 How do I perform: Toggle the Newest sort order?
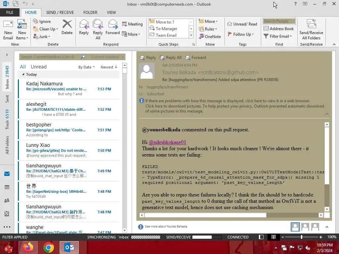(x=109, y=67)
